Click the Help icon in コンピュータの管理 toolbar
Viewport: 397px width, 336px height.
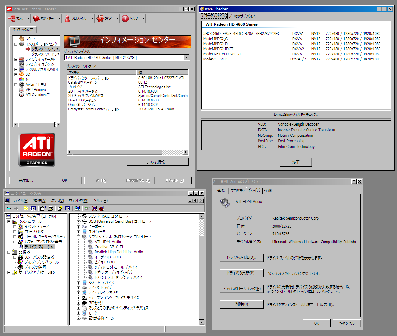[60, 208]
